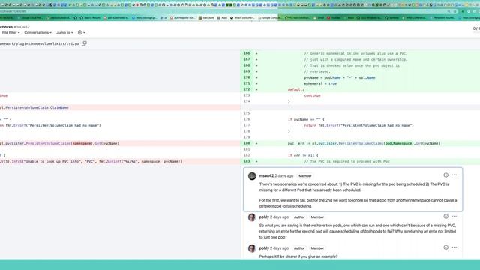Image resolution: width=480 pixels, height=270 pixels.
Task: Open options menu on pohly's 'So what you are saying' comment
Action: (x=454, y=217)
